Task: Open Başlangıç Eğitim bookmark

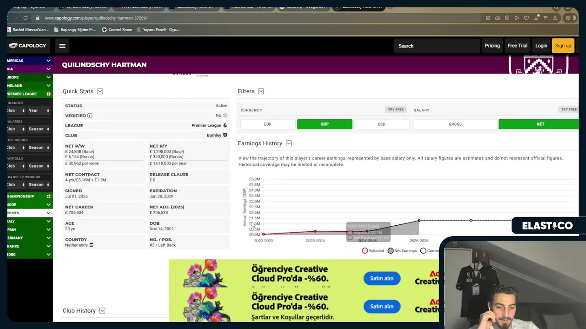Action: coord(75,30)
